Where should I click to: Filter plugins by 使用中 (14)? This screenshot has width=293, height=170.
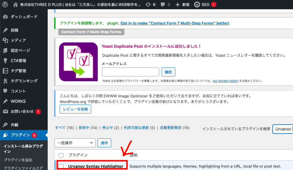click(88, 128)
